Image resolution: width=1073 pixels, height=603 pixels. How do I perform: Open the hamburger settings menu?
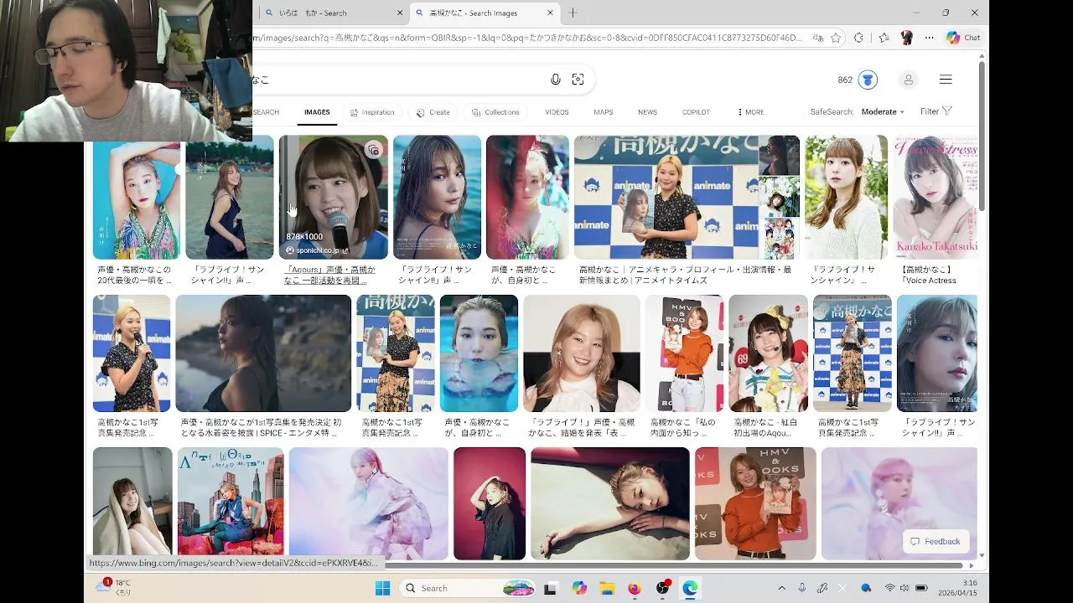(946, 80)
